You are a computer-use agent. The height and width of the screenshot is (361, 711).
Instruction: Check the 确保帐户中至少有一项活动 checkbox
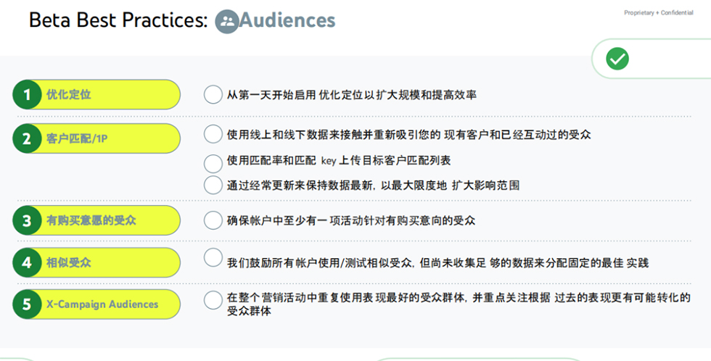[x=213, y=220]
